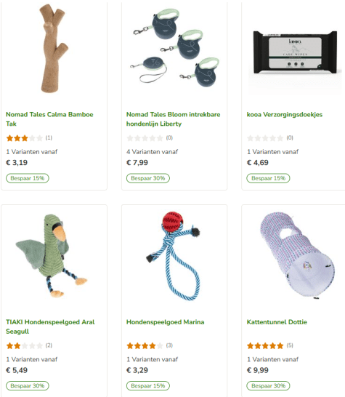View the Marina rope ball toy image
Image resolution: width=345 pixels, height=397 pixels.
pos(174,256)
